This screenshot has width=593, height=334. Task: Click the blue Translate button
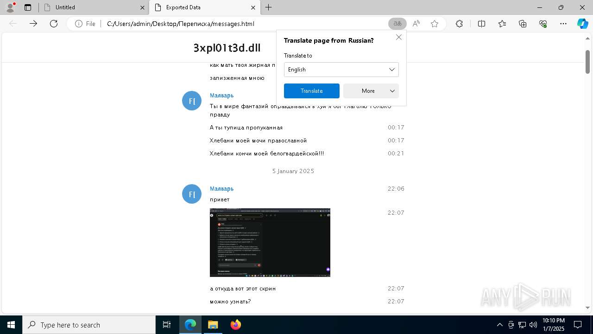[x=312, y=91]
